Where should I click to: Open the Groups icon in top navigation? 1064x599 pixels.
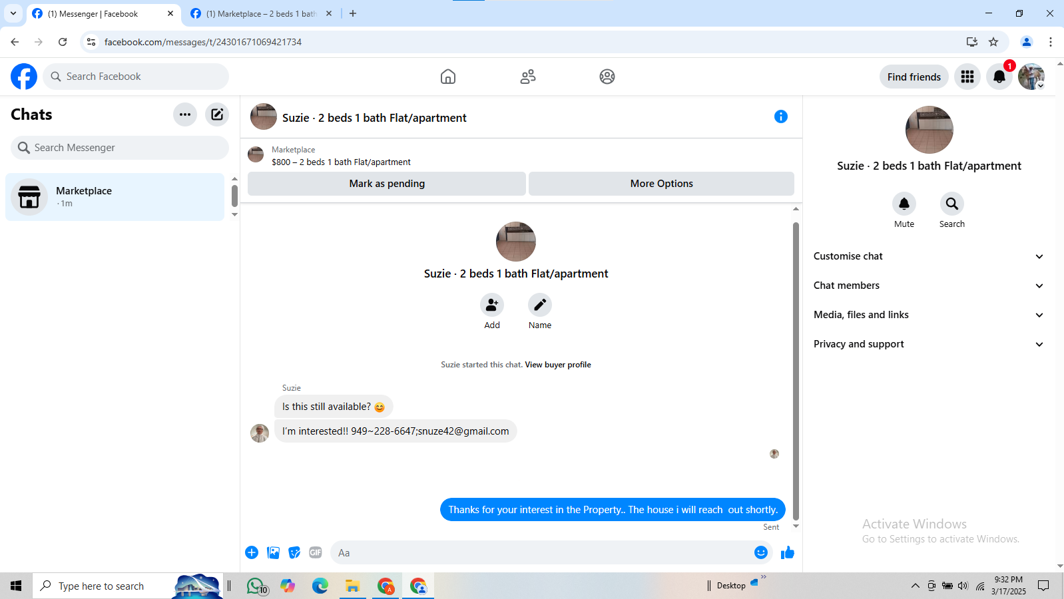[607, 77]
